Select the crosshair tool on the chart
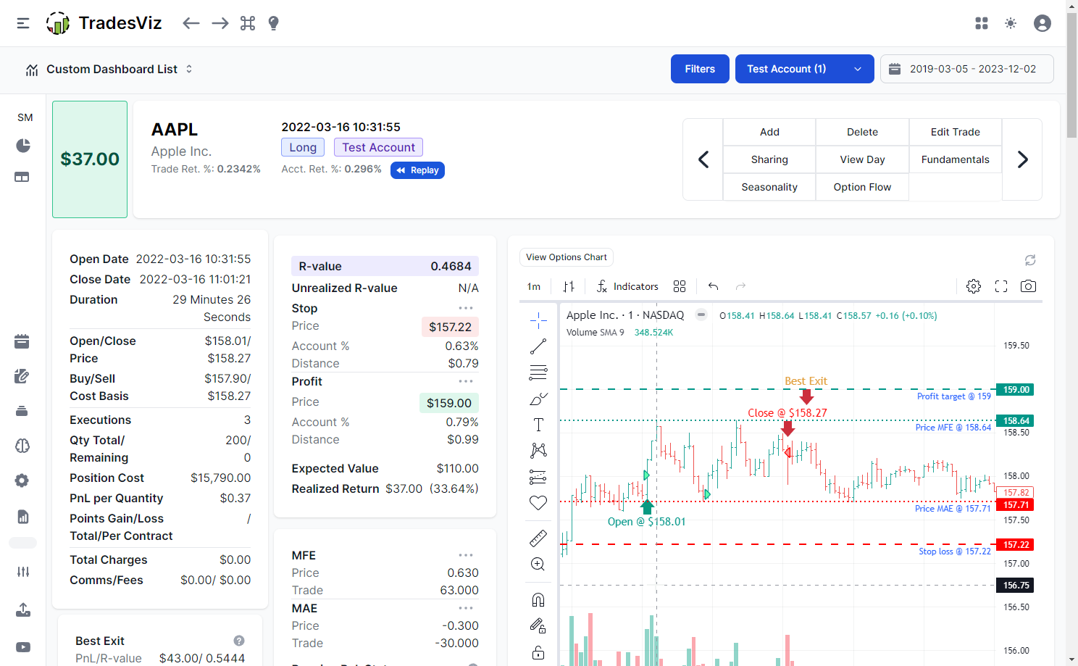1078x666 pixels. tap(538, 319)
